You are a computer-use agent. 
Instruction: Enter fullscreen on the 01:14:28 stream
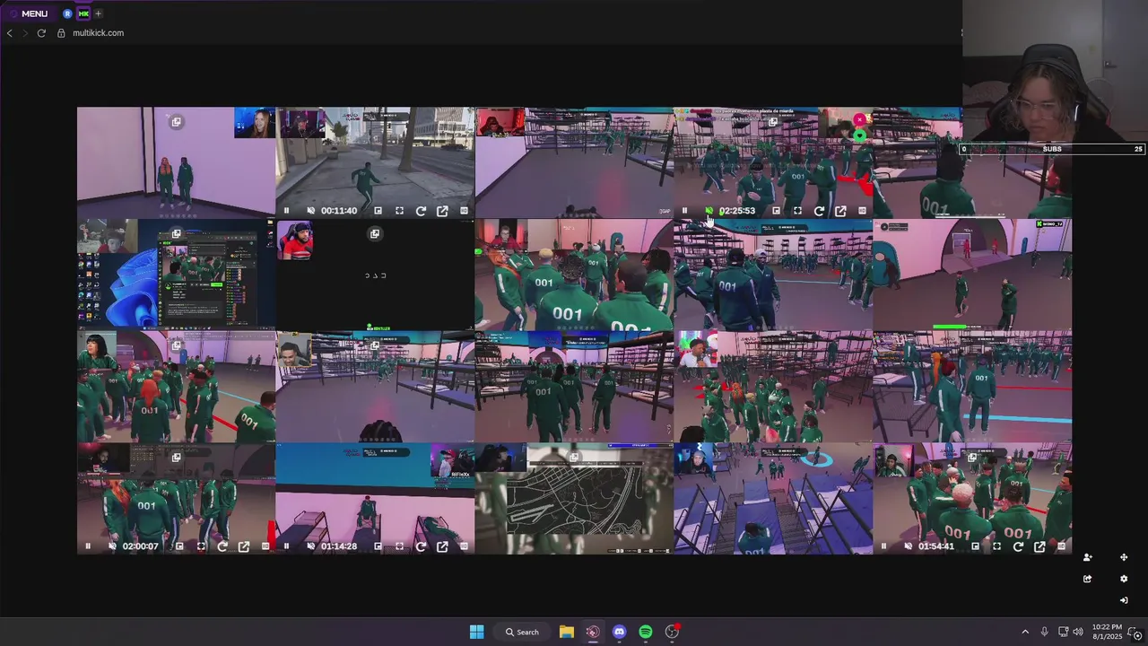coord(399,546)
